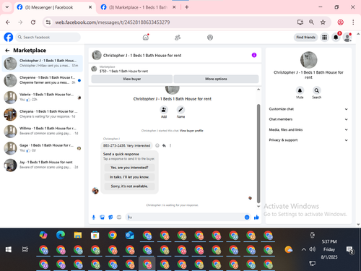
Task: Show hidden system tray icons
Action: [304, 249]
